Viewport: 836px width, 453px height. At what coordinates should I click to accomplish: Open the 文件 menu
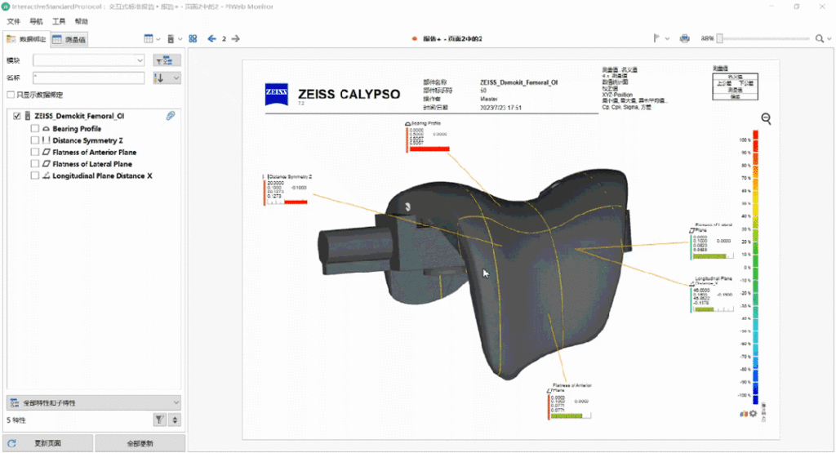(x=13, y=21)
